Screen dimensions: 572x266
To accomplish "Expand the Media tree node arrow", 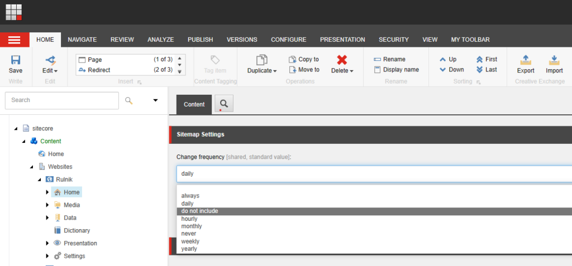I will 47,205.
